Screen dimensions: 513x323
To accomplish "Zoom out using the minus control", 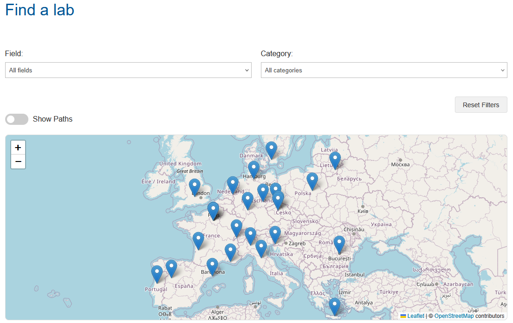I will tap(18, 161).
